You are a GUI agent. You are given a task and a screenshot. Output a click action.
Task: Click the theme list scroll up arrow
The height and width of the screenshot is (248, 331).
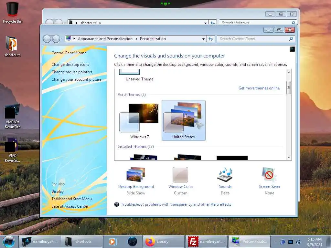[x=289, y=72]
